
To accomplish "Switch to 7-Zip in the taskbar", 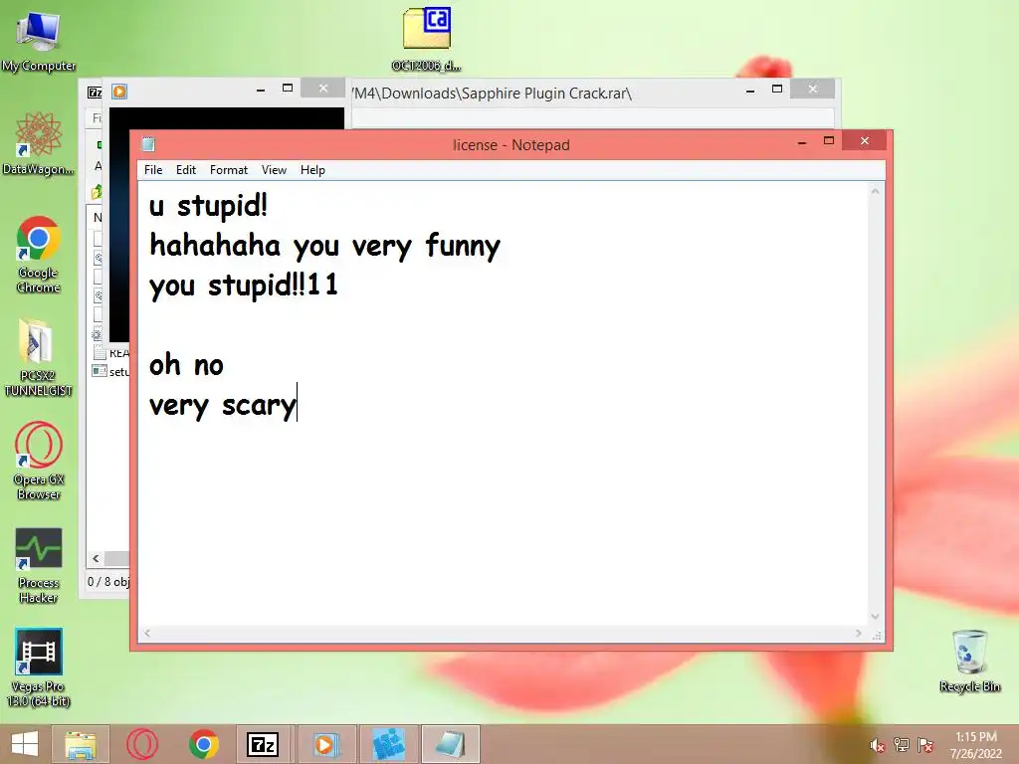I will (x=263, y=744).
